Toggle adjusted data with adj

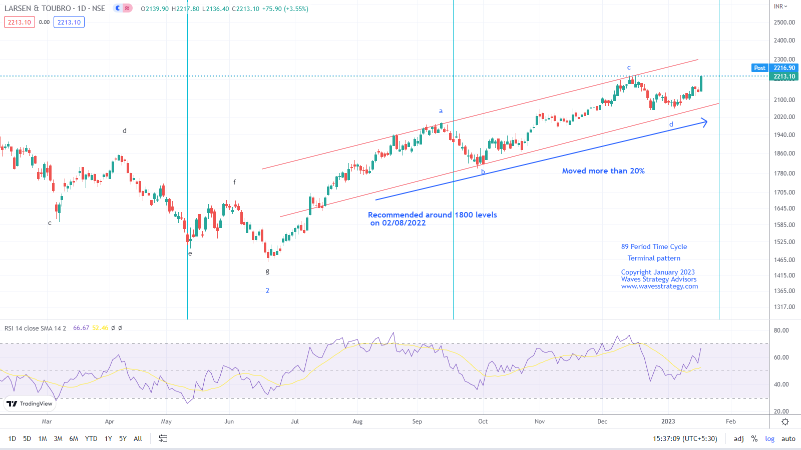tap(739, 438)
